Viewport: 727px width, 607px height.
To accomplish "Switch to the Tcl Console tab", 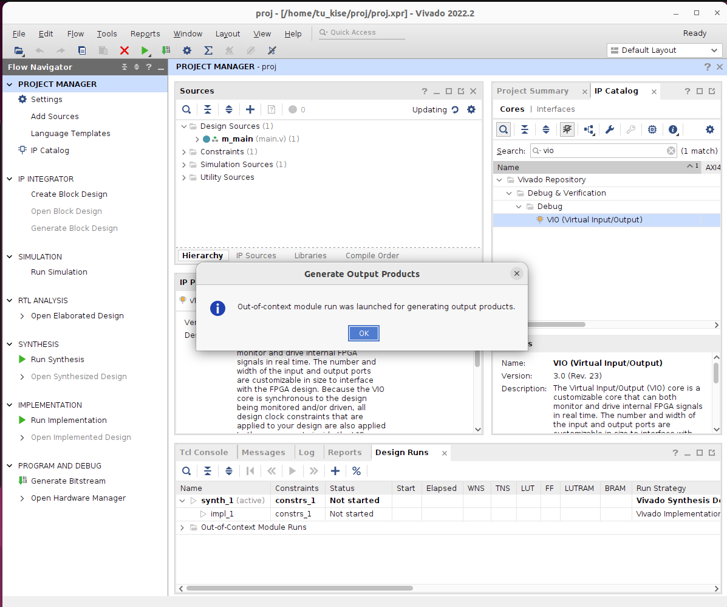I will [x=204, y=453].
